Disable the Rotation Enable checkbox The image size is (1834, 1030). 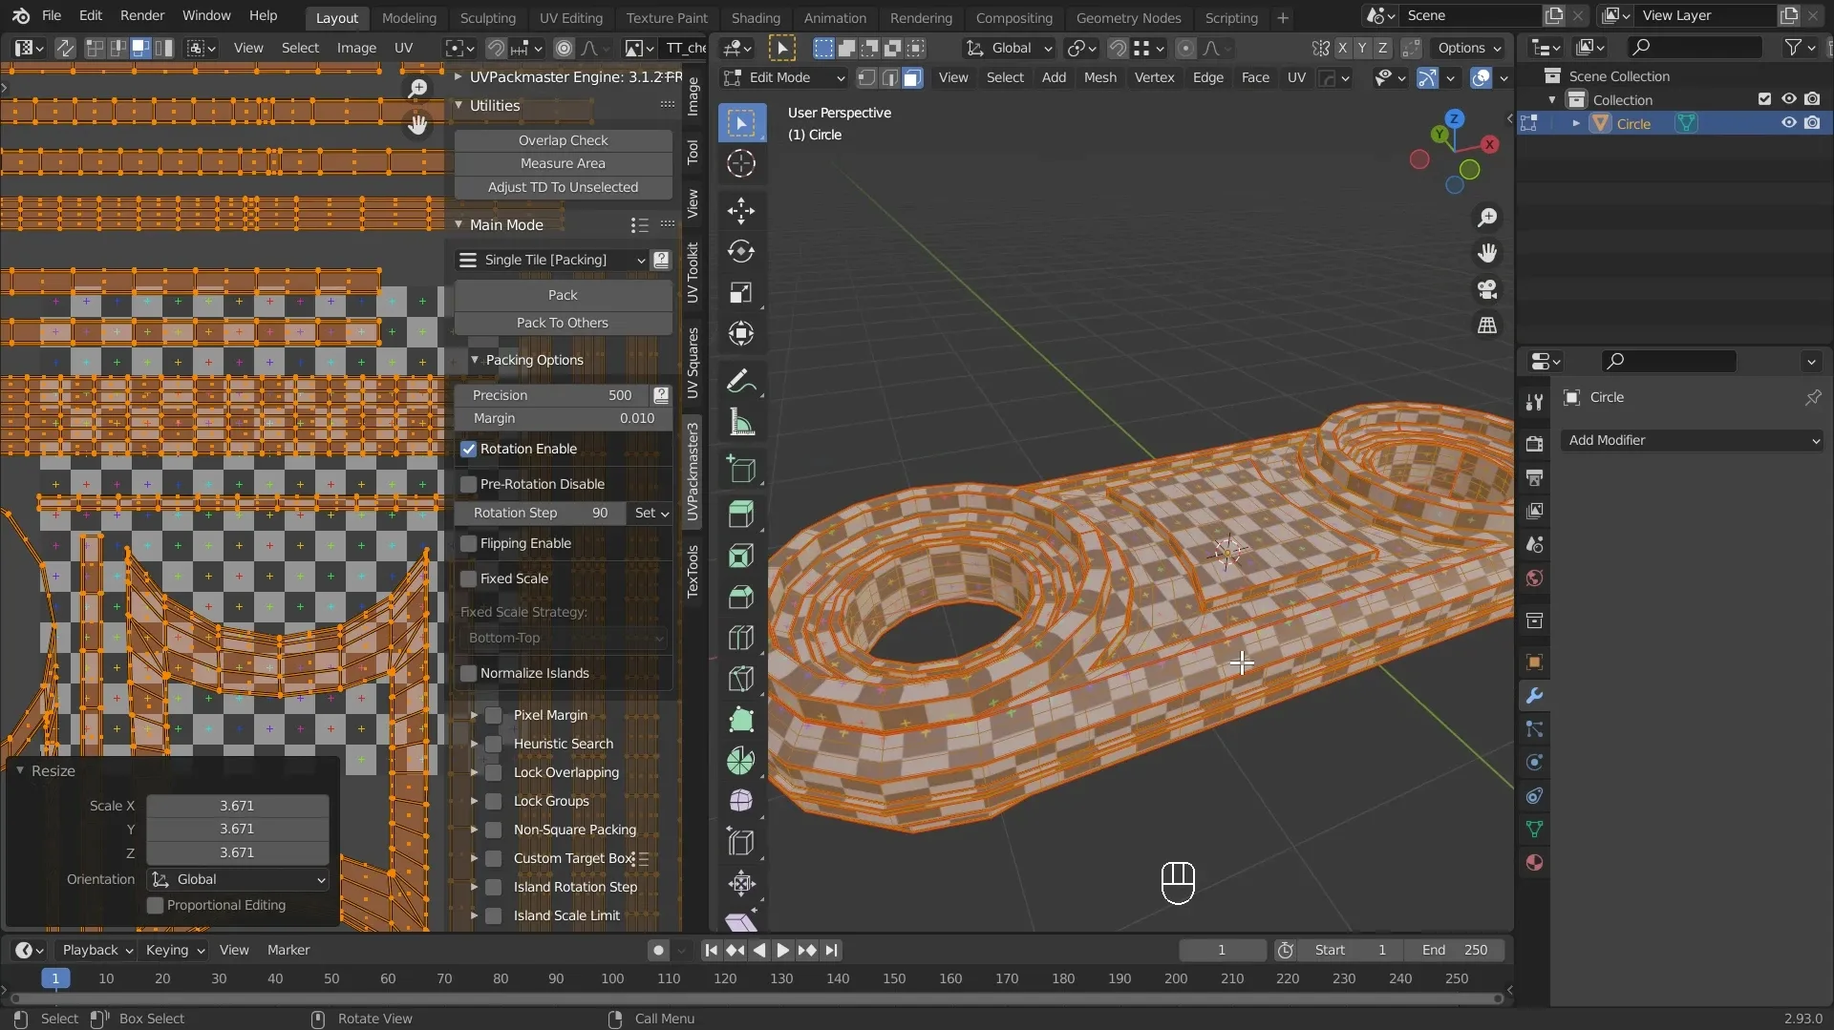tap(469, 449)
